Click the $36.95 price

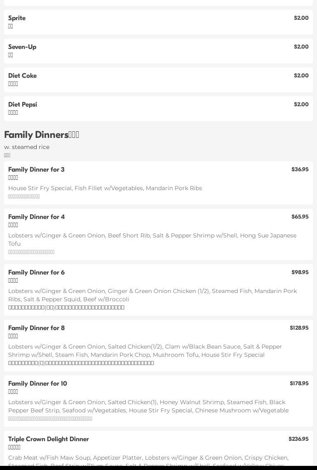point(300,170)
